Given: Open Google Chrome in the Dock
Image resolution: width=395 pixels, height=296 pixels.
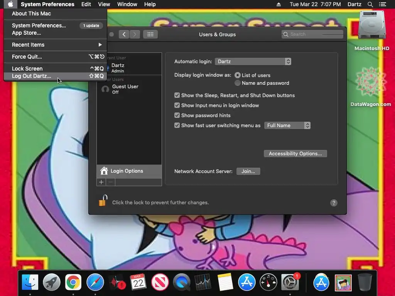Looking at the screenshot, I should click(x=73, y=282).
